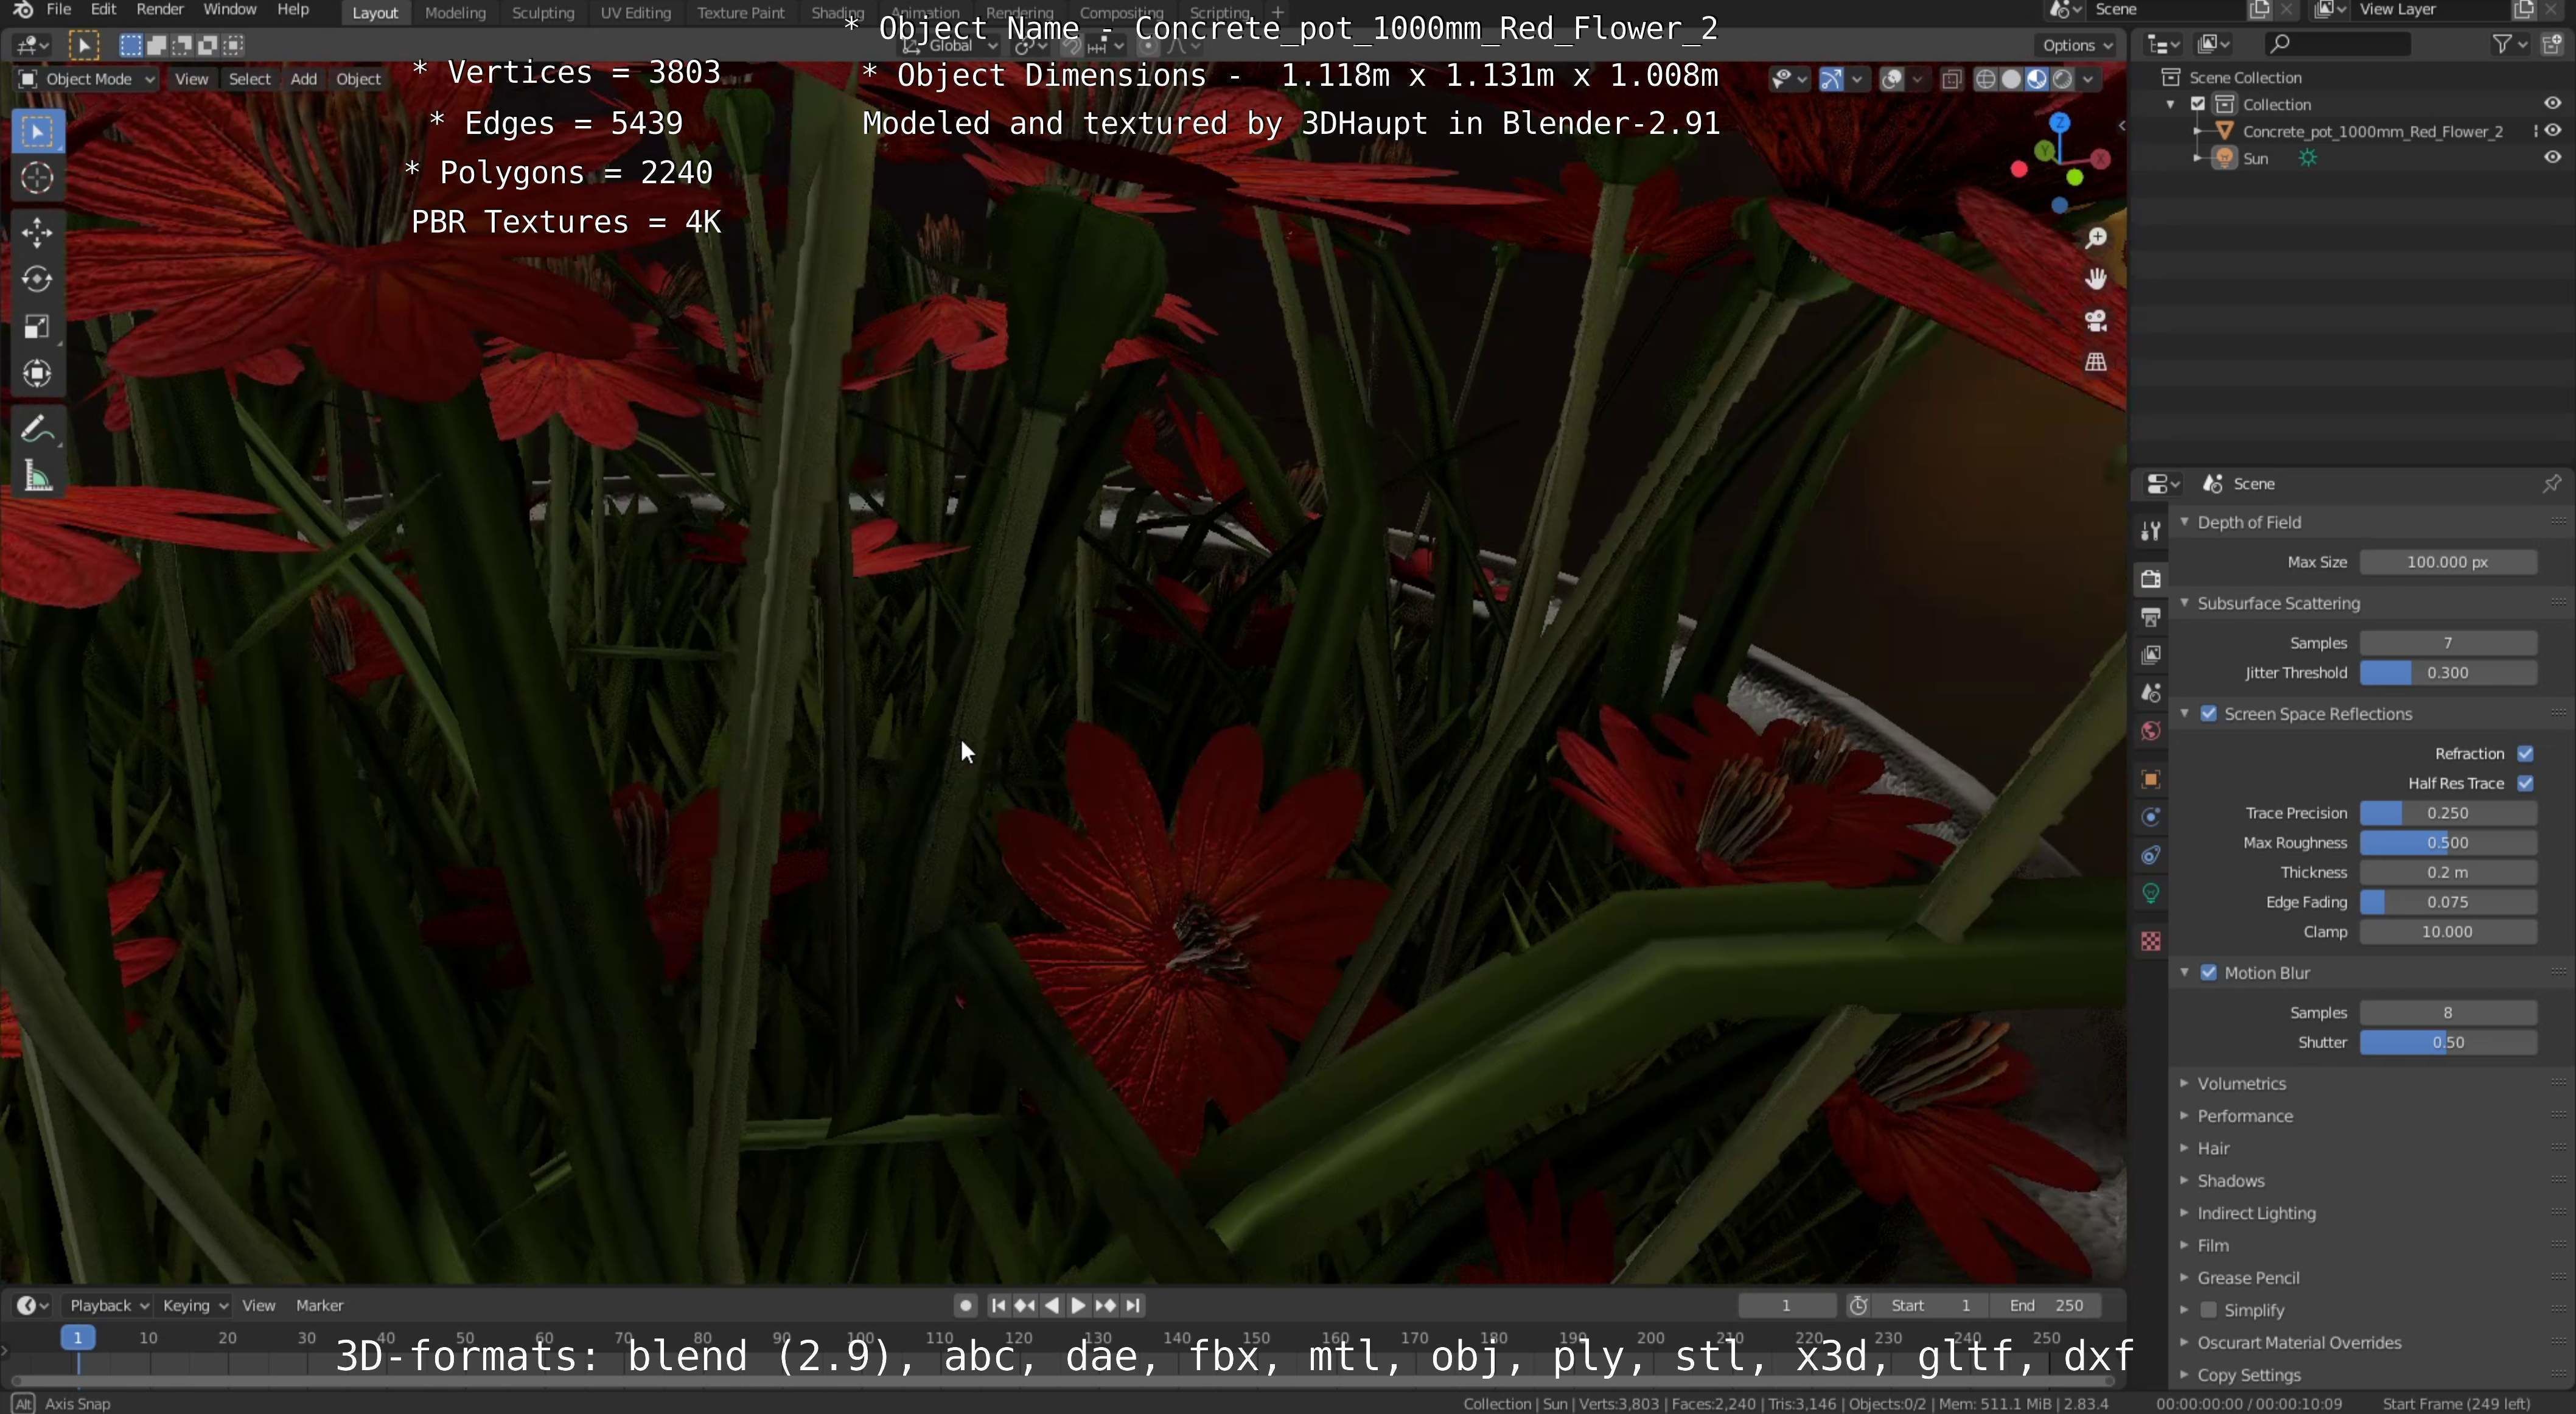Viewport: 2576px width, 1414px height.
Task: Activate the Transform tool
Action: [x=38, y=374]
